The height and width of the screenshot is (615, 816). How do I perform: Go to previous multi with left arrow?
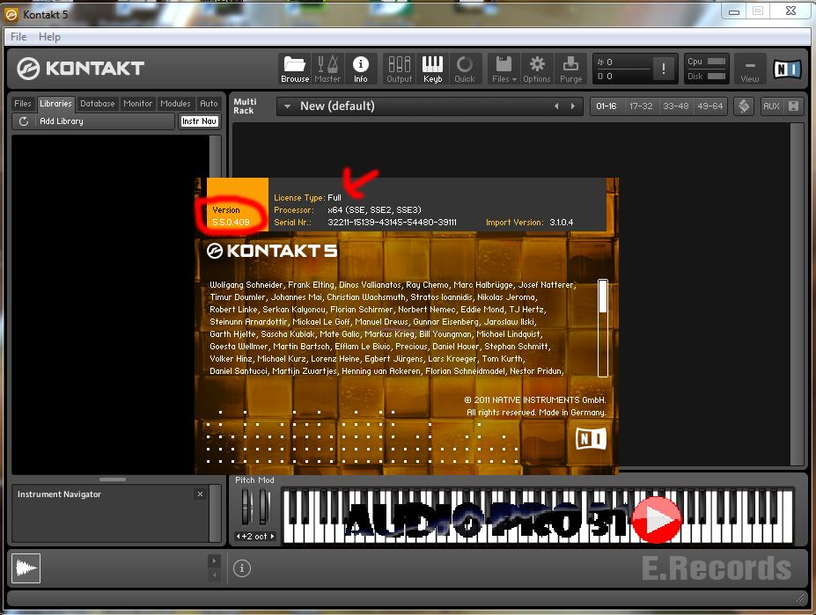(x=556, y=106)
